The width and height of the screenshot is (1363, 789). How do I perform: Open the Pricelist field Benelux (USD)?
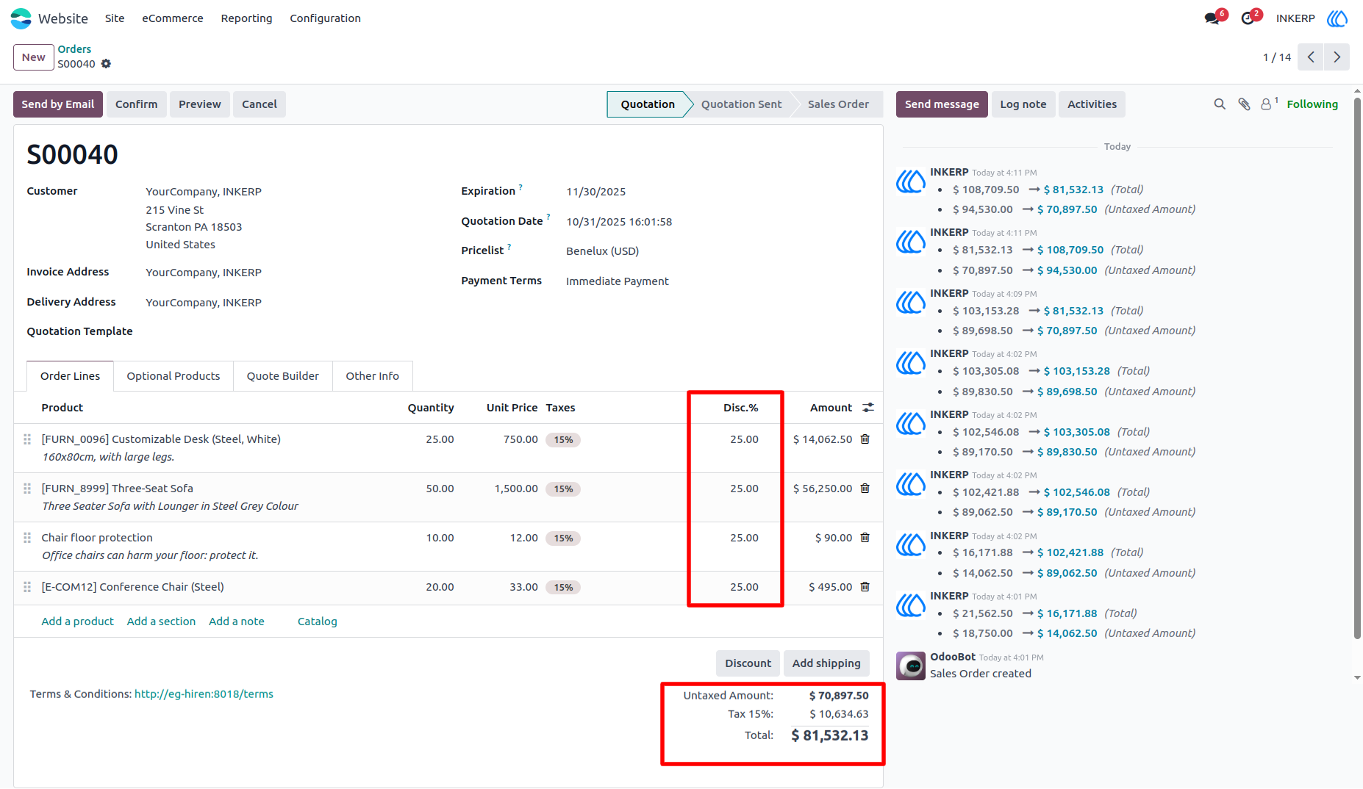coord(602,251)
